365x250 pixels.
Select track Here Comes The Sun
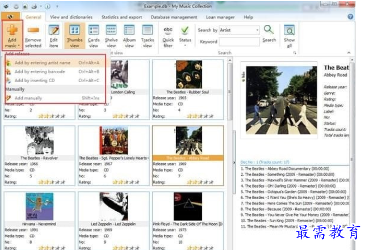coord(295,204)
